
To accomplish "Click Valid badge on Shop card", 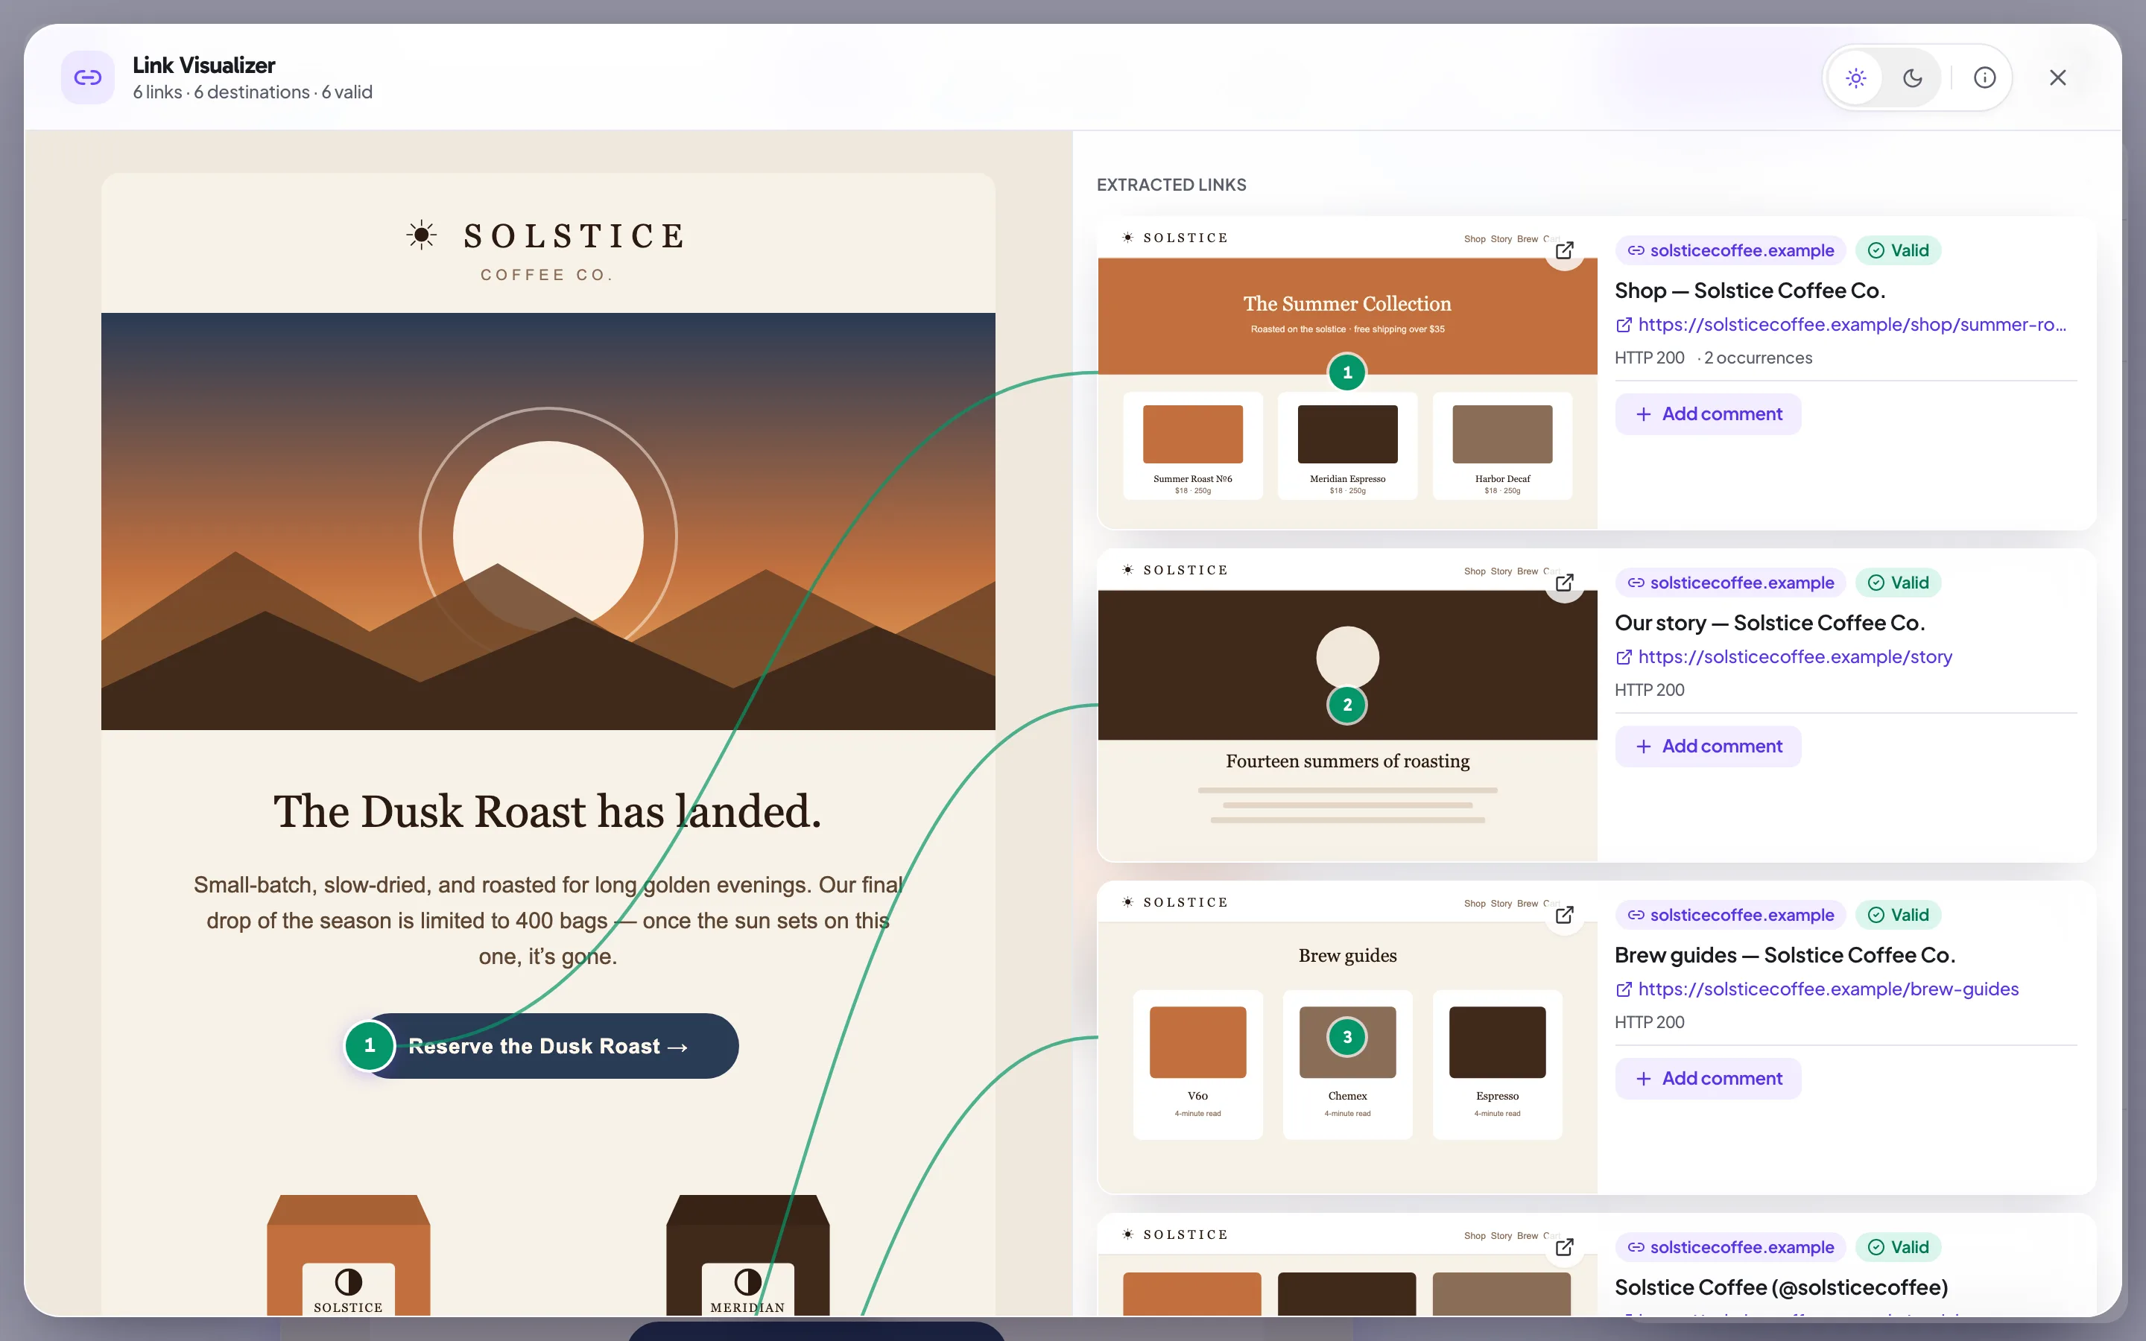I will tap(1898, 250).
